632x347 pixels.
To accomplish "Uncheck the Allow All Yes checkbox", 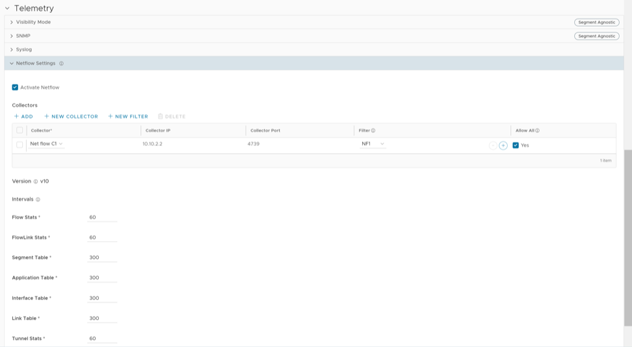I will [516, 145].
